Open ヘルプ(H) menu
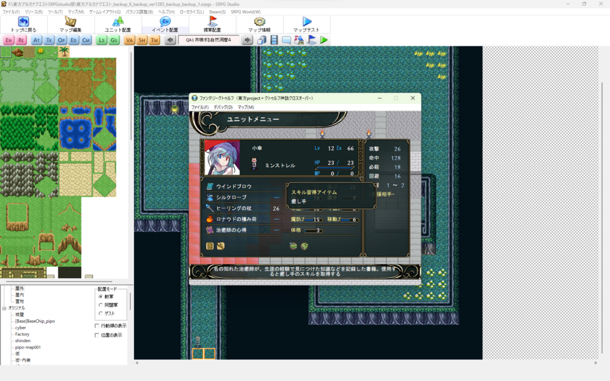This screenshot has width=610, height=381. point(166,12)
